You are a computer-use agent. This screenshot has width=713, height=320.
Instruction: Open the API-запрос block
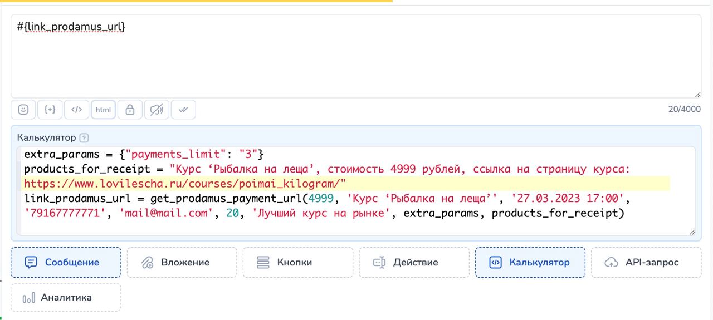[x=646, y=263]
